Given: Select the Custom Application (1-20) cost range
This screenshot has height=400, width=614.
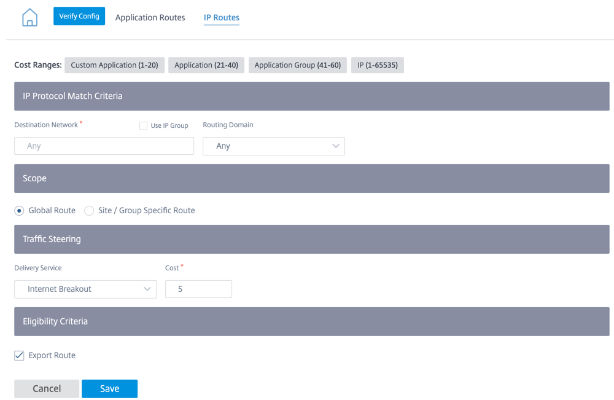Looking at the screenshot, I should (x=114, y=65).
